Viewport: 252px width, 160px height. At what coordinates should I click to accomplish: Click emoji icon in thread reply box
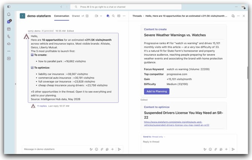pyautogui.click(x=210, y=149)
